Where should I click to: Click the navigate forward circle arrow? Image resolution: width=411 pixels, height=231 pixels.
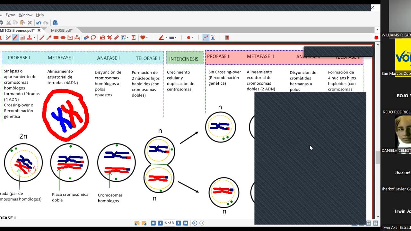click(x=202, y=223)
